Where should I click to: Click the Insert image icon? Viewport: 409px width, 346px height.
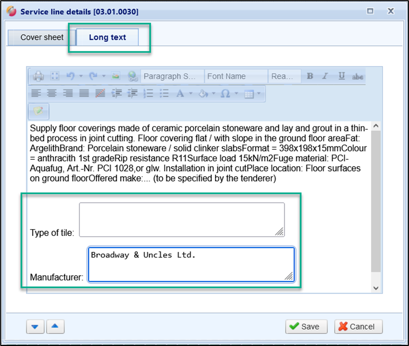point(115,76)
